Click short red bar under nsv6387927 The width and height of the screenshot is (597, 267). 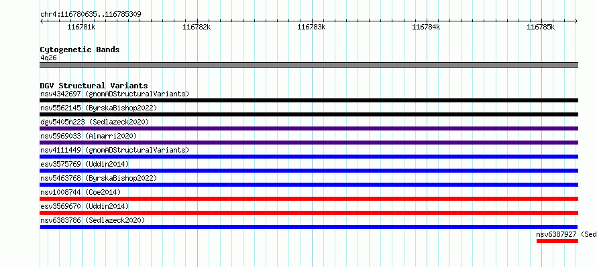pyautogui.click(x=557, y=241)
